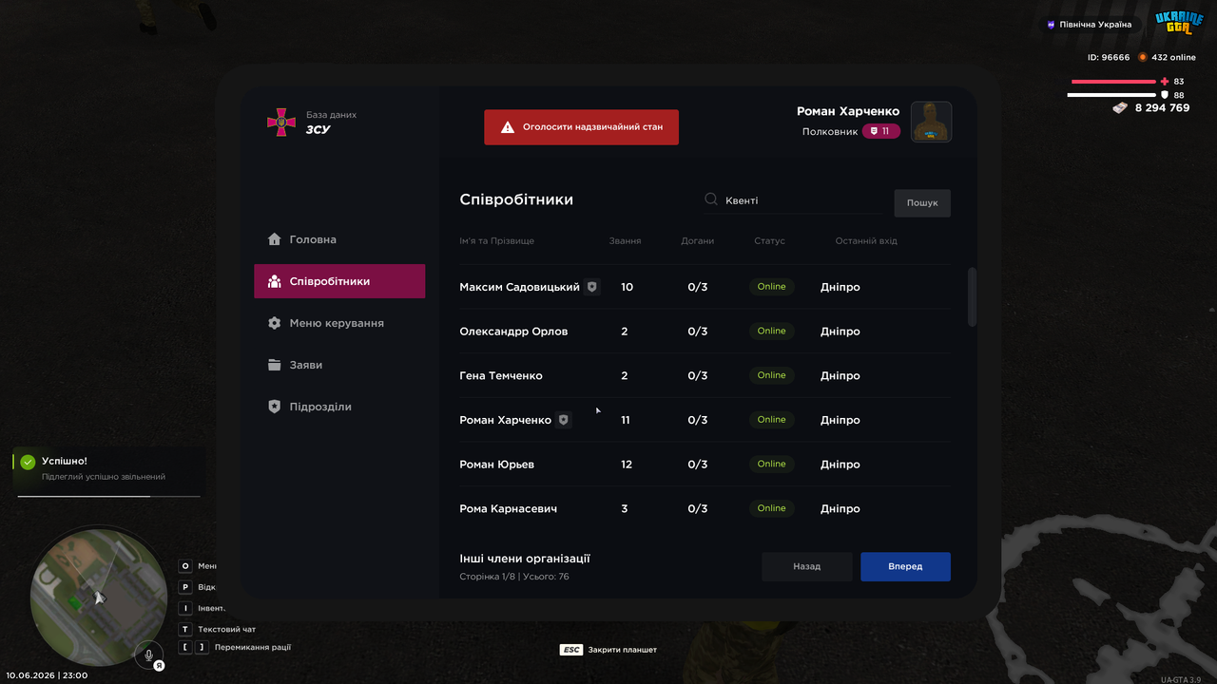
Task: Click the warning triangle icon on red button
Action: [508, 126]
